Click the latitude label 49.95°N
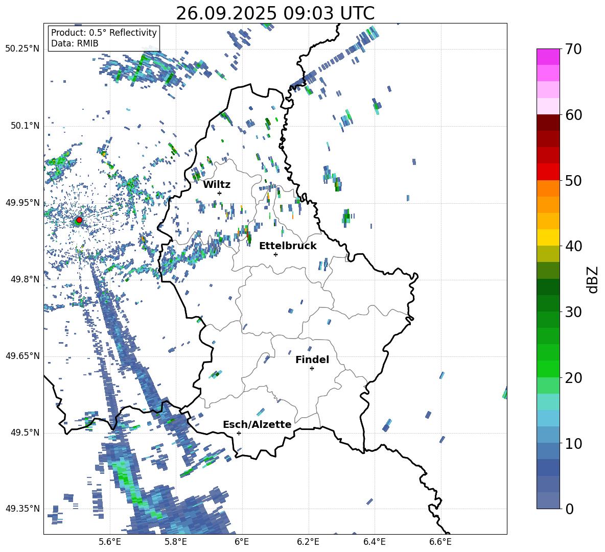Viewport: 605px width, 552px height. coord(22,203)
